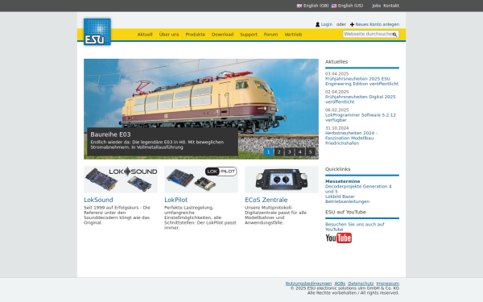483x302 pixels.
Task: Open the Kontakt page
Action: point(391,6)
